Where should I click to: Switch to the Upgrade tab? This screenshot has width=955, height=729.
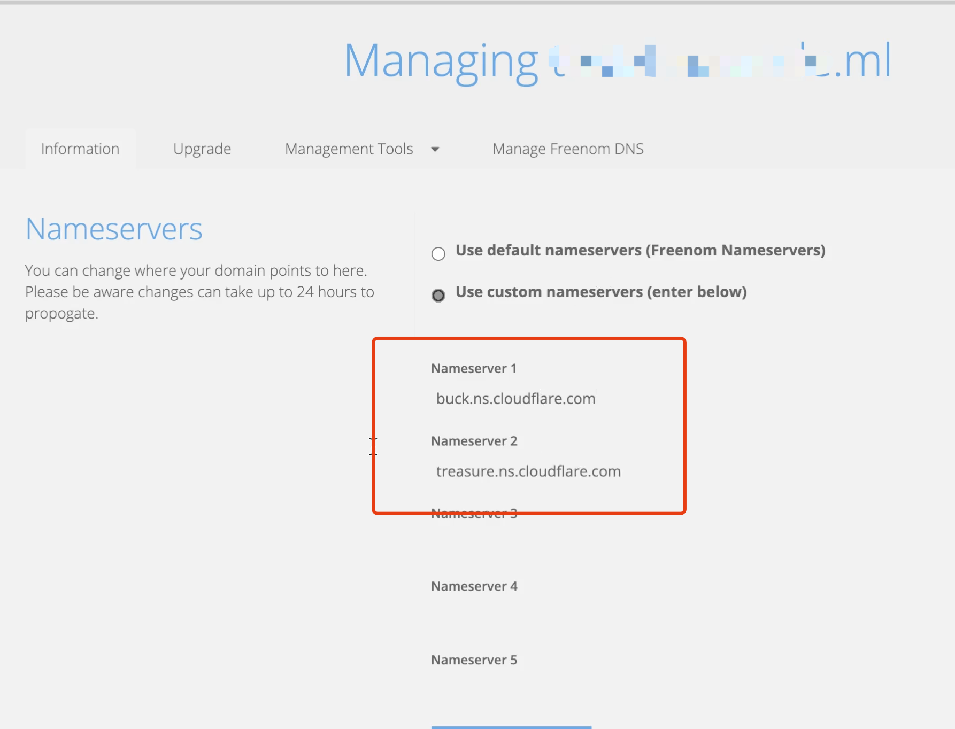coord(202,149)
